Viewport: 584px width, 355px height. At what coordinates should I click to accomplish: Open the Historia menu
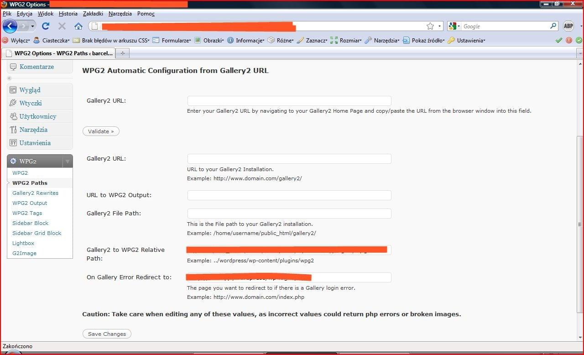68,14
